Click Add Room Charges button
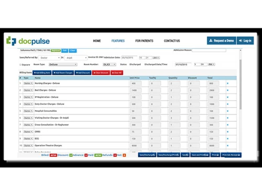262x196 pixels. [x=63, y=73]
